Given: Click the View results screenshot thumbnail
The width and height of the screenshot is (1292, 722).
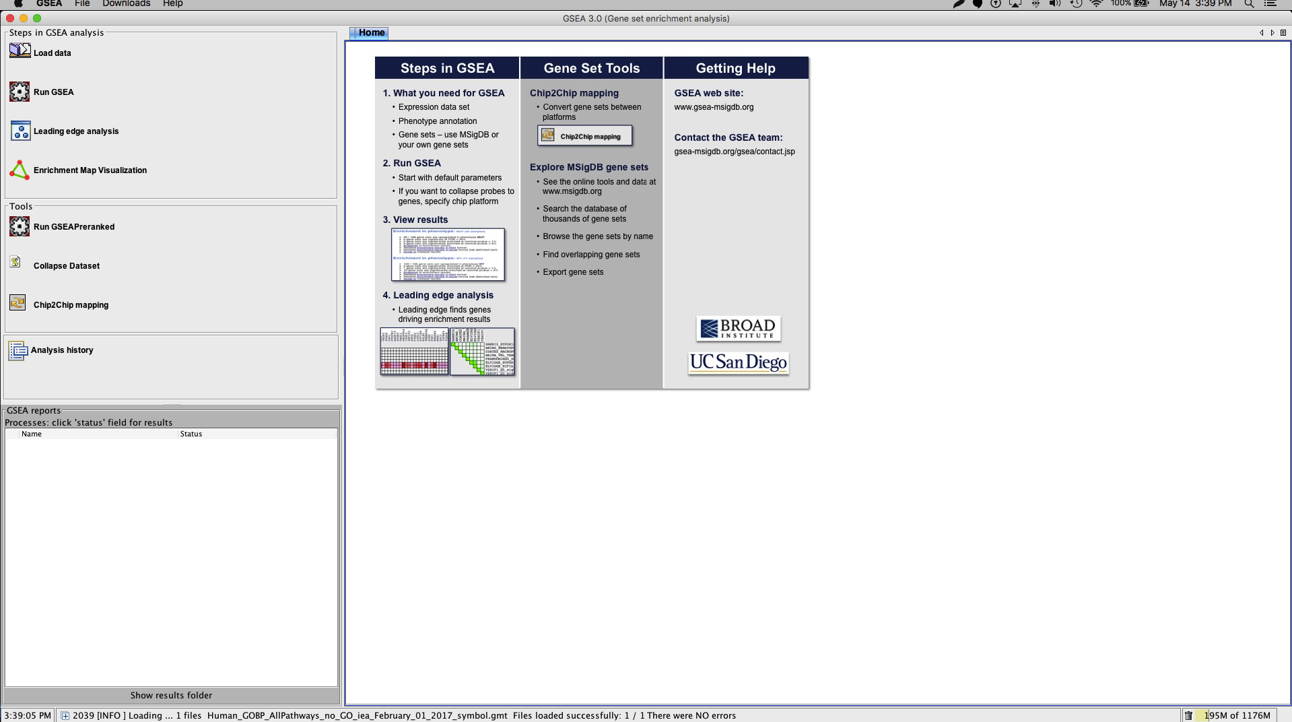Looking at the screenshot, I should pos(448,255).
